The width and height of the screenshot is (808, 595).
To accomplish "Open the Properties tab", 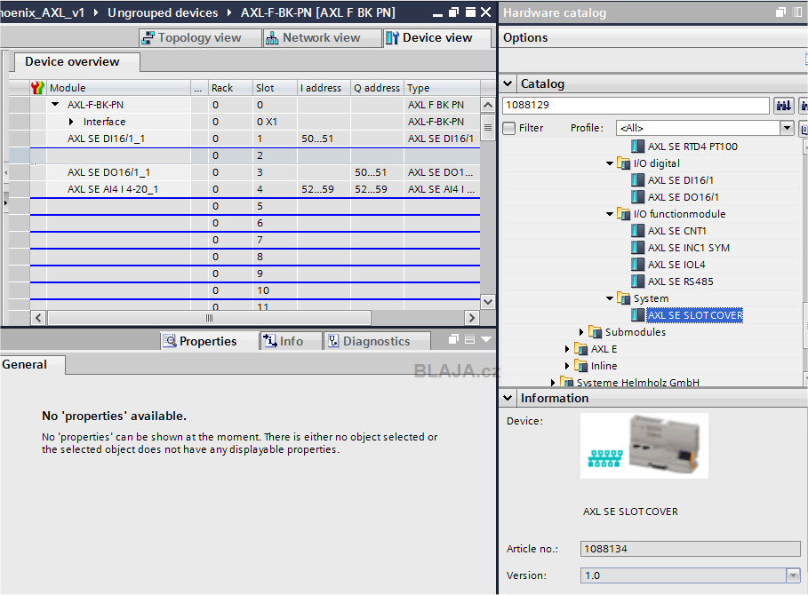I will (x=208, y=341).
